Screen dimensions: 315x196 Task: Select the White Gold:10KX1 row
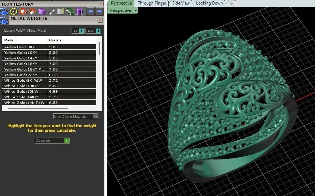(49, 86)
